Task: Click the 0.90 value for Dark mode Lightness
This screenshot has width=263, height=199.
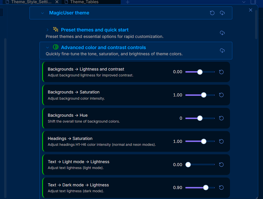Action: click(177, 188)
